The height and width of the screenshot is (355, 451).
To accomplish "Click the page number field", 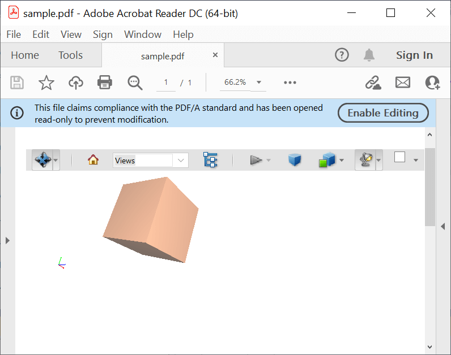I will (166, 83).
